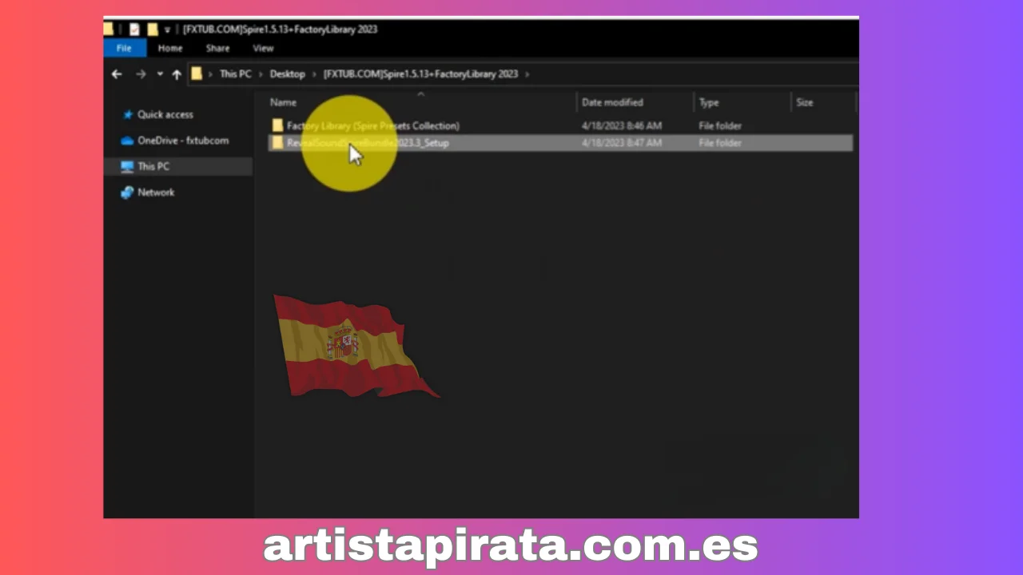The height and width of the screenshot is (575, 1023).
Task: Select Quick access in navigation pane
Action: (165, 114)
